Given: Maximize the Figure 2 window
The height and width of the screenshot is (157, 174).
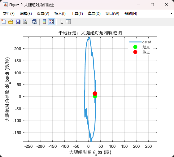Looking at the screenshot, I should 152,5.
